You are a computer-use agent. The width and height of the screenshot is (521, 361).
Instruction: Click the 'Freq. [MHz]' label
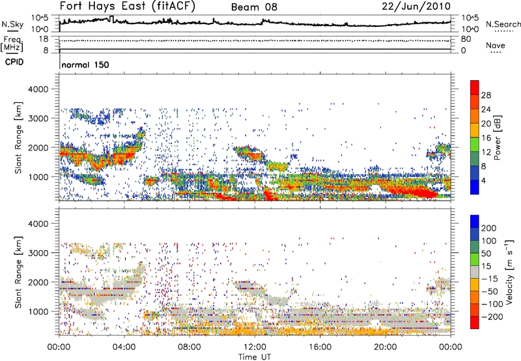tap(12, 44)
